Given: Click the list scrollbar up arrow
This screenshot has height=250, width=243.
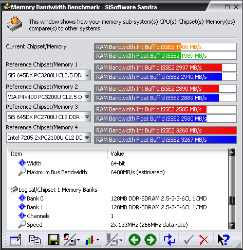Looking at the screenshot, I should click(232, 152).
